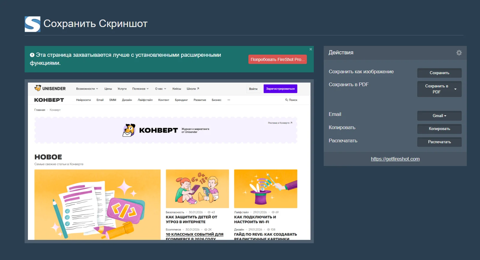The image size is (480, 260).
Task: Click the Распечатать print button
Action: 439,142
